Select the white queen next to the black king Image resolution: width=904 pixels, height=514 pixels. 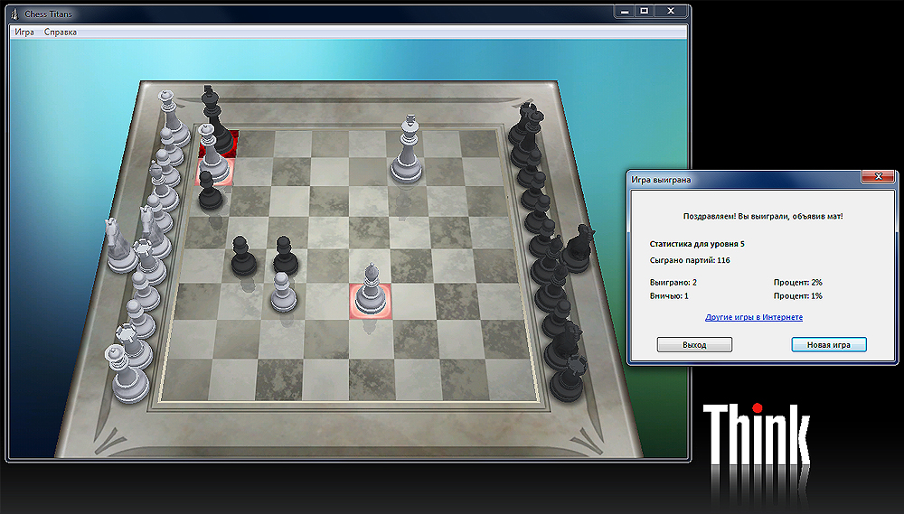pyautogui.click(x=212, y=154)
